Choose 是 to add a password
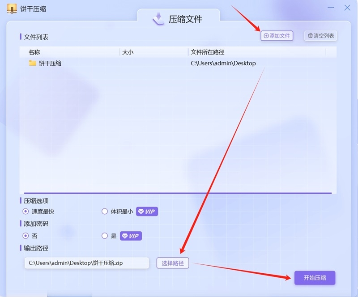Image resolution: width=358 pixels, height=297 pixels. (105, 236)
